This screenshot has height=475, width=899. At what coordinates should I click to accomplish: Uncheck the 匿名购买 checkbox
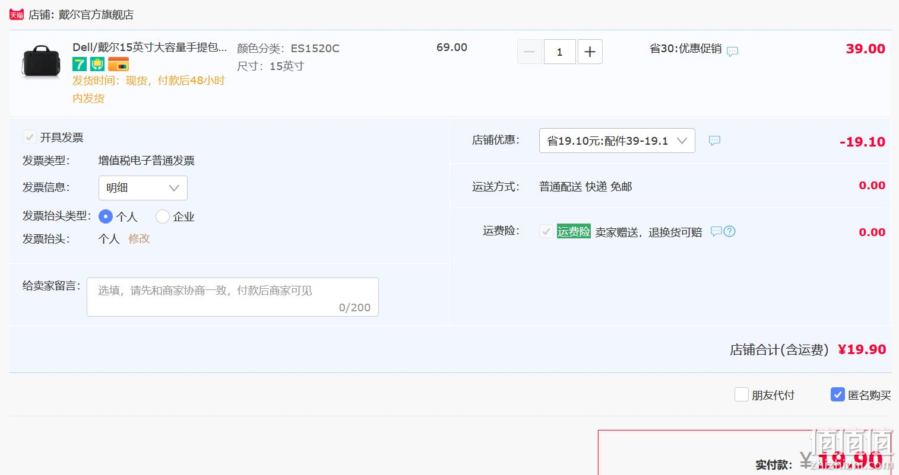[837, 394]
